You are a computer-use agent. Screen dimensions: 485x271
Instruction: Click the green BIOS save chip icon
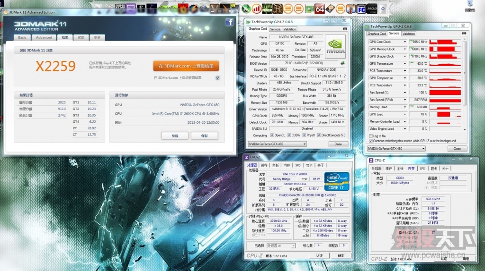coord(342,63)
